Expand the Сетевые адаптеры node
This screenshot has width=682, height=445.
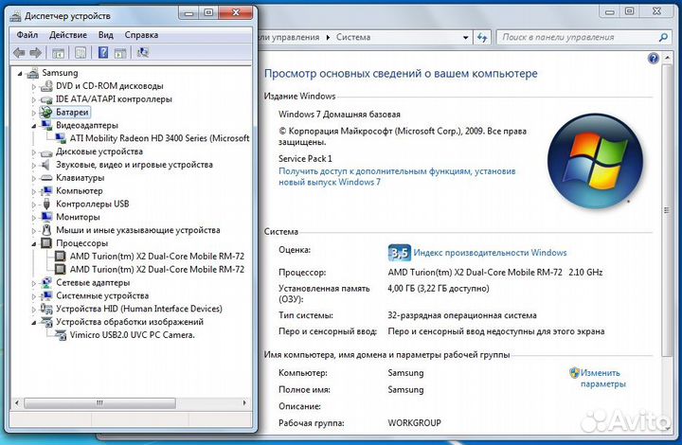coord(34,283)
